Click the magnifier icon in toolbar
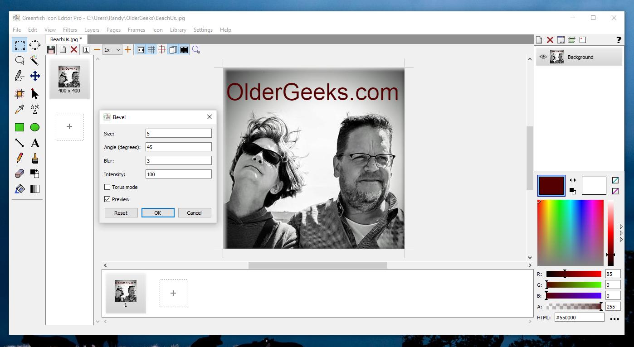The image size is (634, 347). point(196,50)
